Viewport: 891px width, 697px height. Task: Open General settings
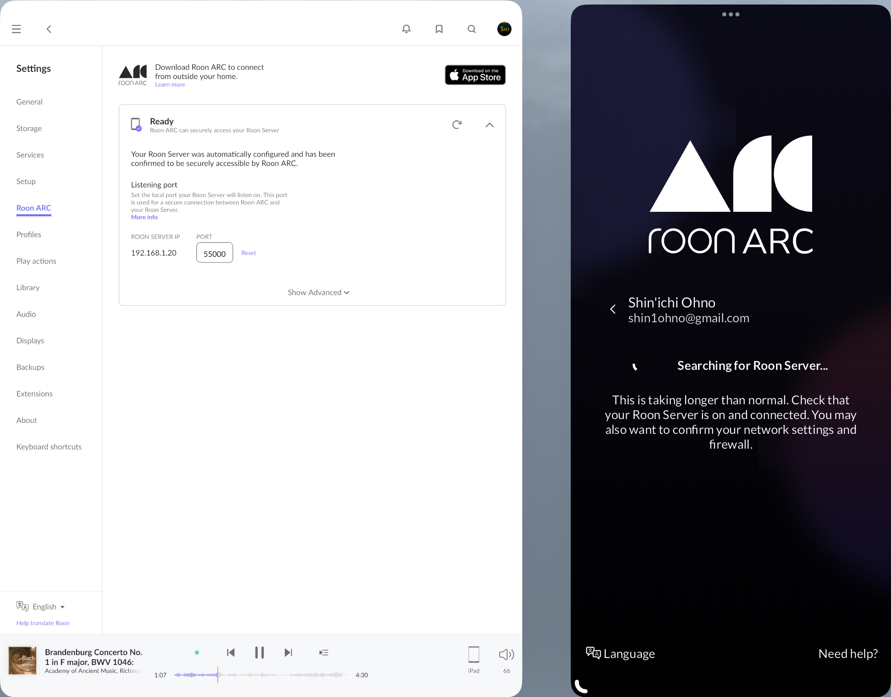click(29, 102)
